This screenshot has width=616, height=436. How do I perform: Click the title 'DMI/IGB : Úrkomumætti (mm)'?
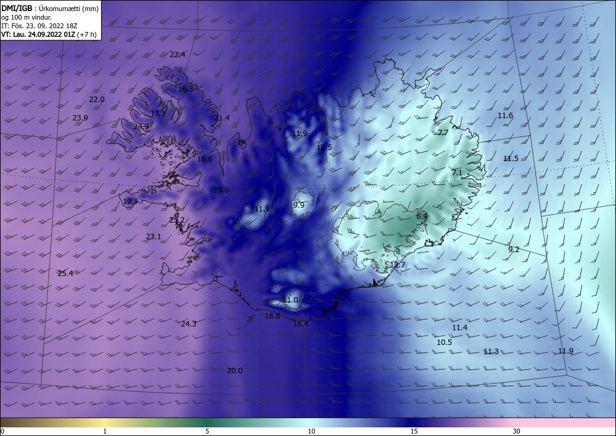pos(50,8)
